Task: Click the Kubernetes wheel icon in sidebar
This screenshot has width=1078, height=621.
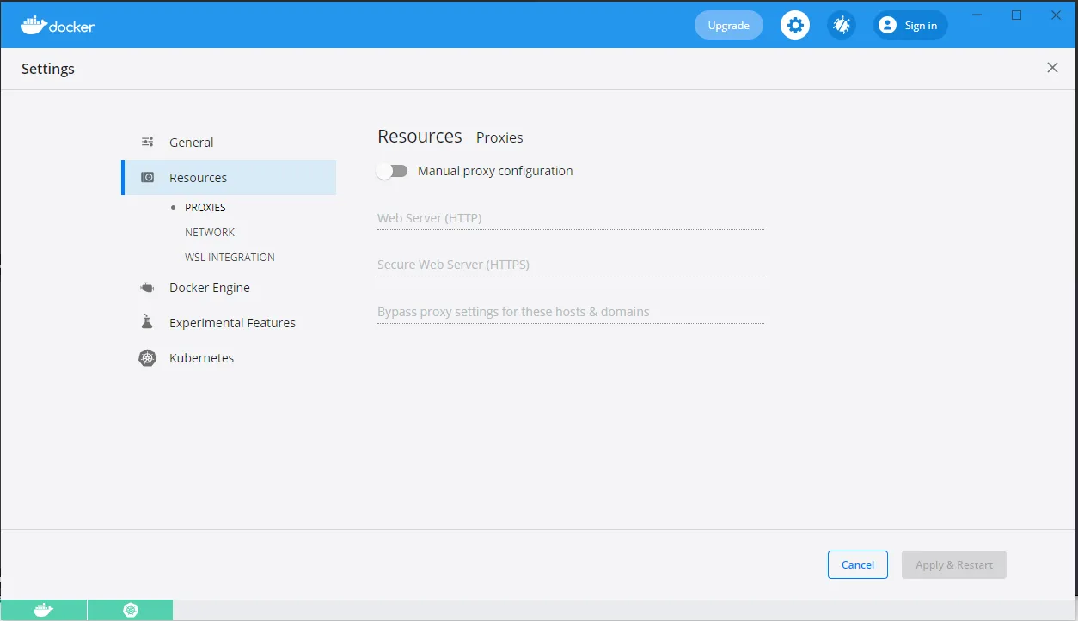Action: pyautogui.click(x=147, y=358)
